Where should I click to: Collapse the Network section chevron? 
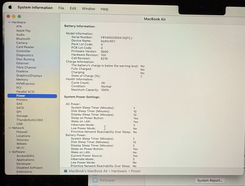click(x=10, y=128)
